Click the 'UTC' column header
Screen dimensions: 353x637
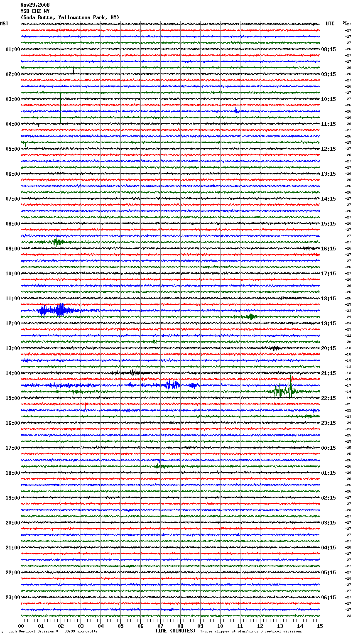pos(330,24)
